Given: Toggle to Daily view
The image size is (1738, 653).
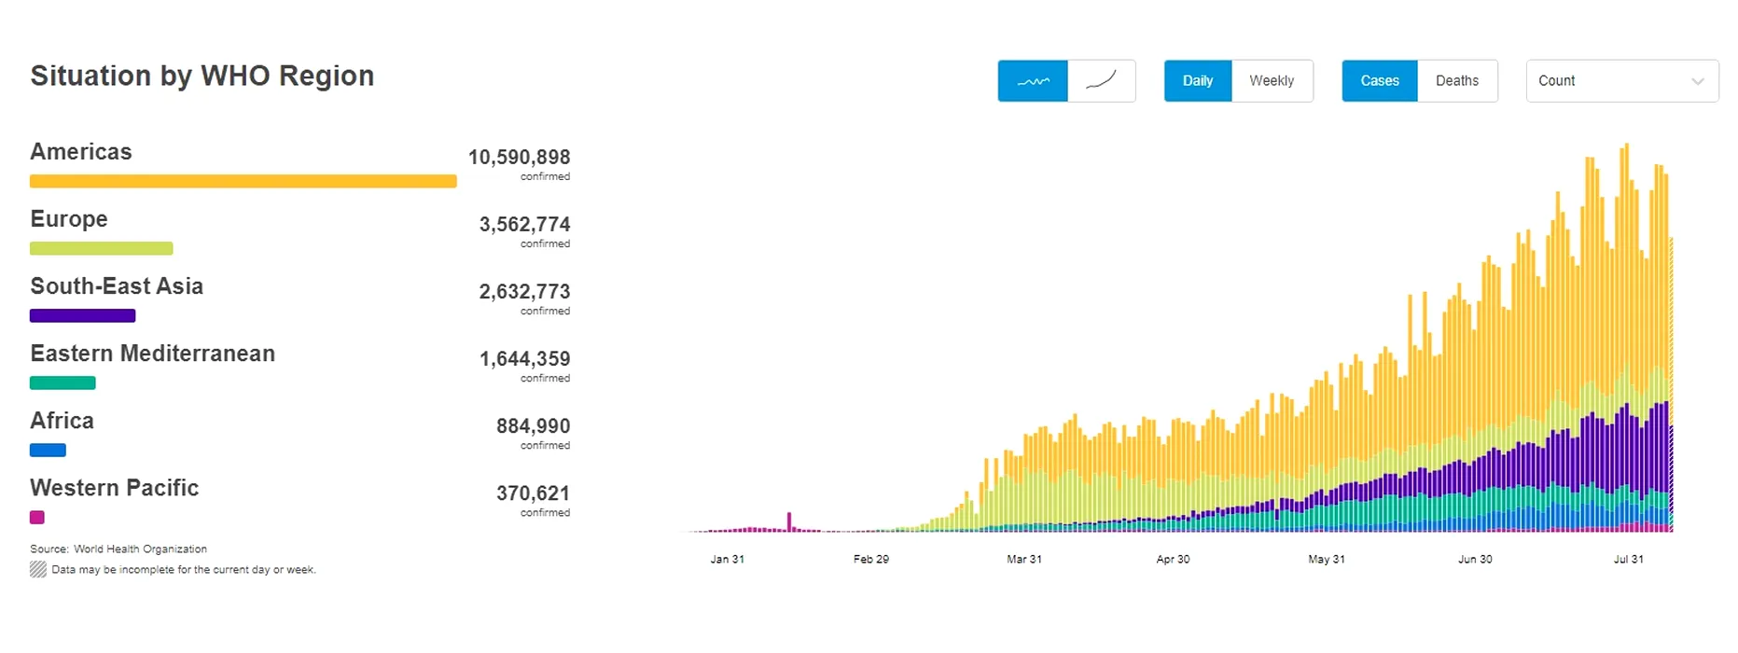Looking at the screenshot, I should 1197,81.
